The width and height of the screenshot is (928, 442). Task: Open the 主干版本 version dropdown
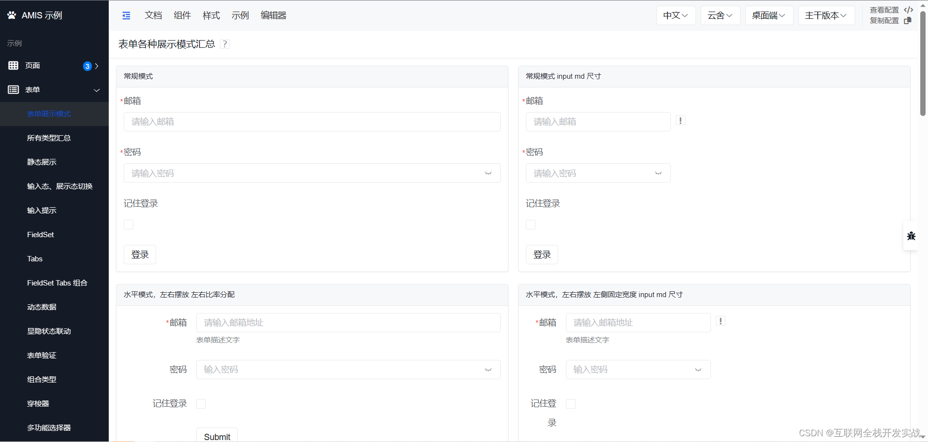pyautogui.click(x=826, y=15)
